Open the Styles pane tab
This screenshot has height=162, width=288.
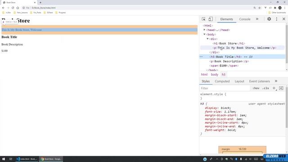click(x=206, y=81)
